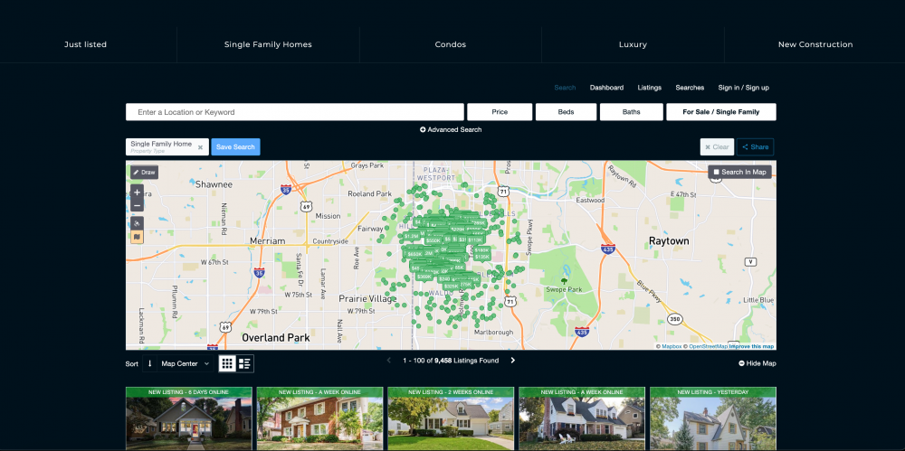Open the Luxury category tab

click(633, 44)
